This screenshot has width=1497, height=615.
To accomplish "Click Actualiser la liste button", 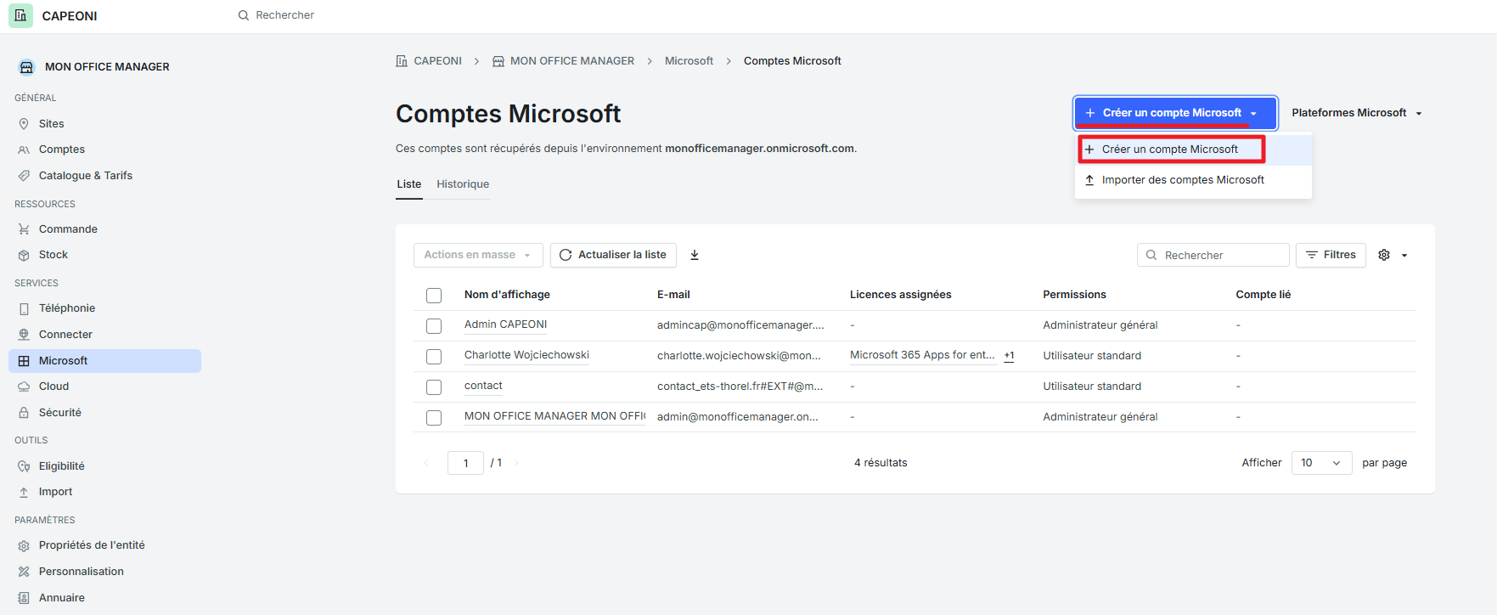I will pyautogui.click(x=613, y=255).
